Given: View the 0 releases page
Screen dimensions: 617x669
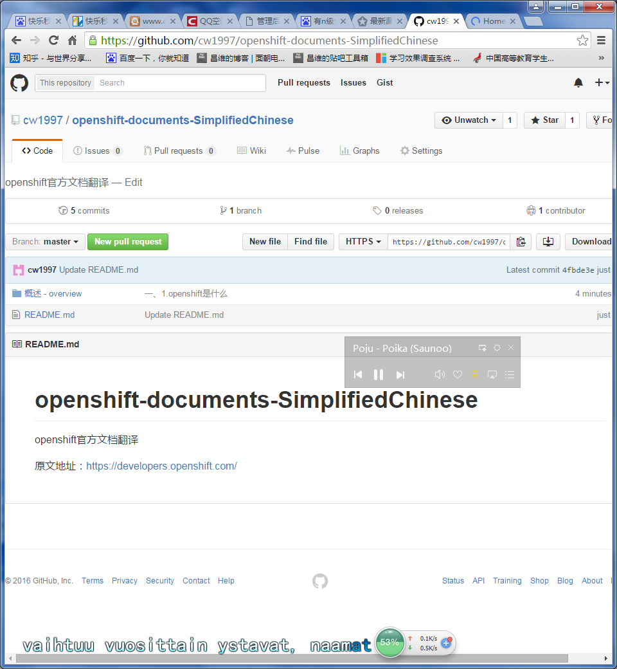Looking at the screenshot, I should (x=398, y=211).
